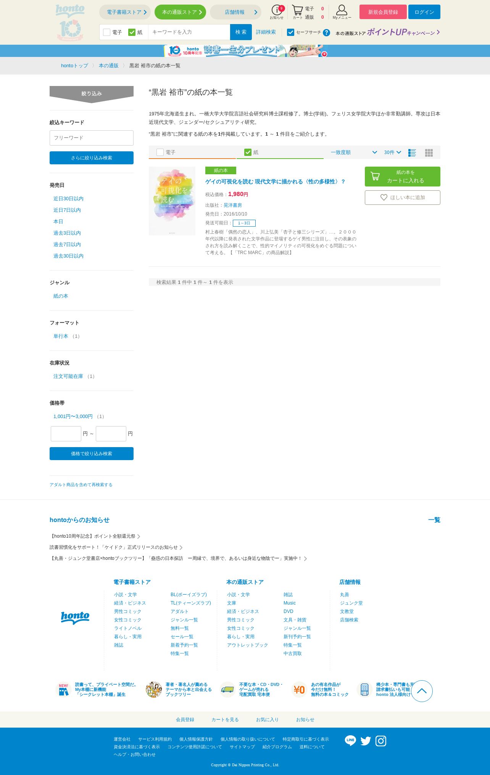Toggle the 電子 filter checkbox above results
Image resolution: width=490 pixels, height=775 pixels.
(x=160, y=152)
